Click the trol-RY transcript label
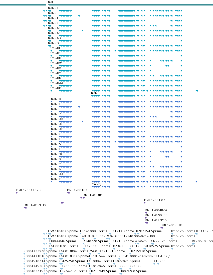 coord(56,73)
